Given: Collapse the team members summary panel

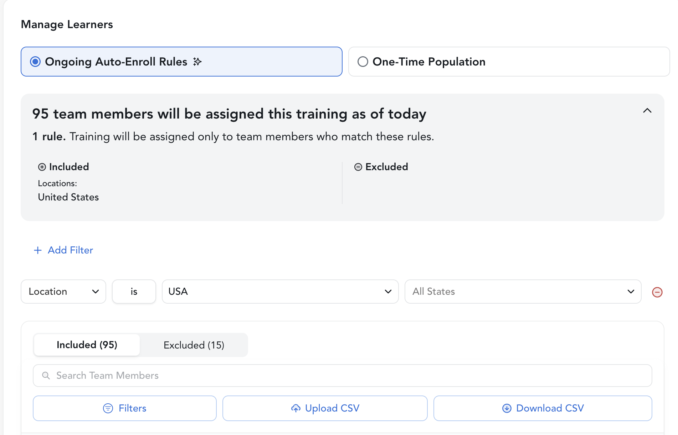Looking at the screenshot, I should [x=647, y=111].
